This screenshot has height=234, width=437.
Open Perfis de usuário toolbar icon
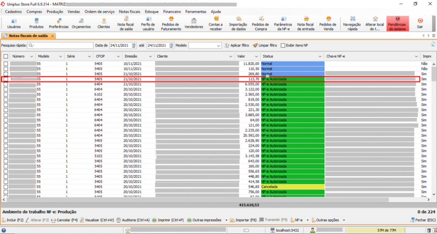tap(148, 23)
